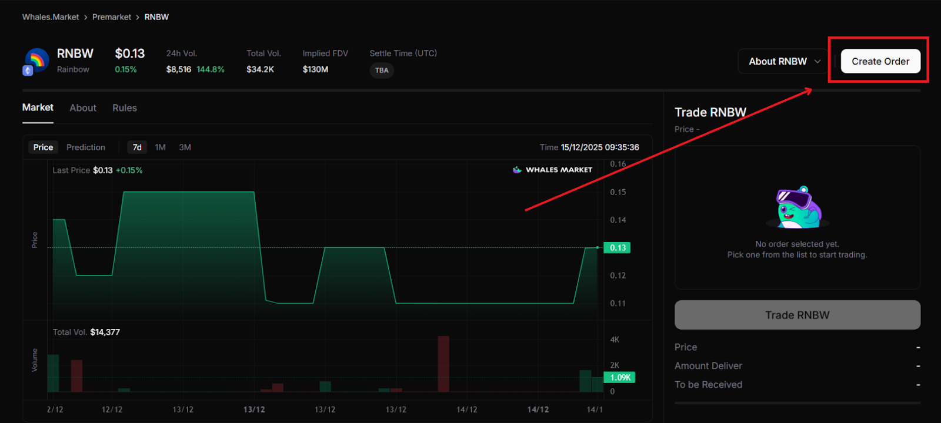
Task: Click the Ethereum chain badge icon
Action: pyautogui.click(x=28, y=71)
